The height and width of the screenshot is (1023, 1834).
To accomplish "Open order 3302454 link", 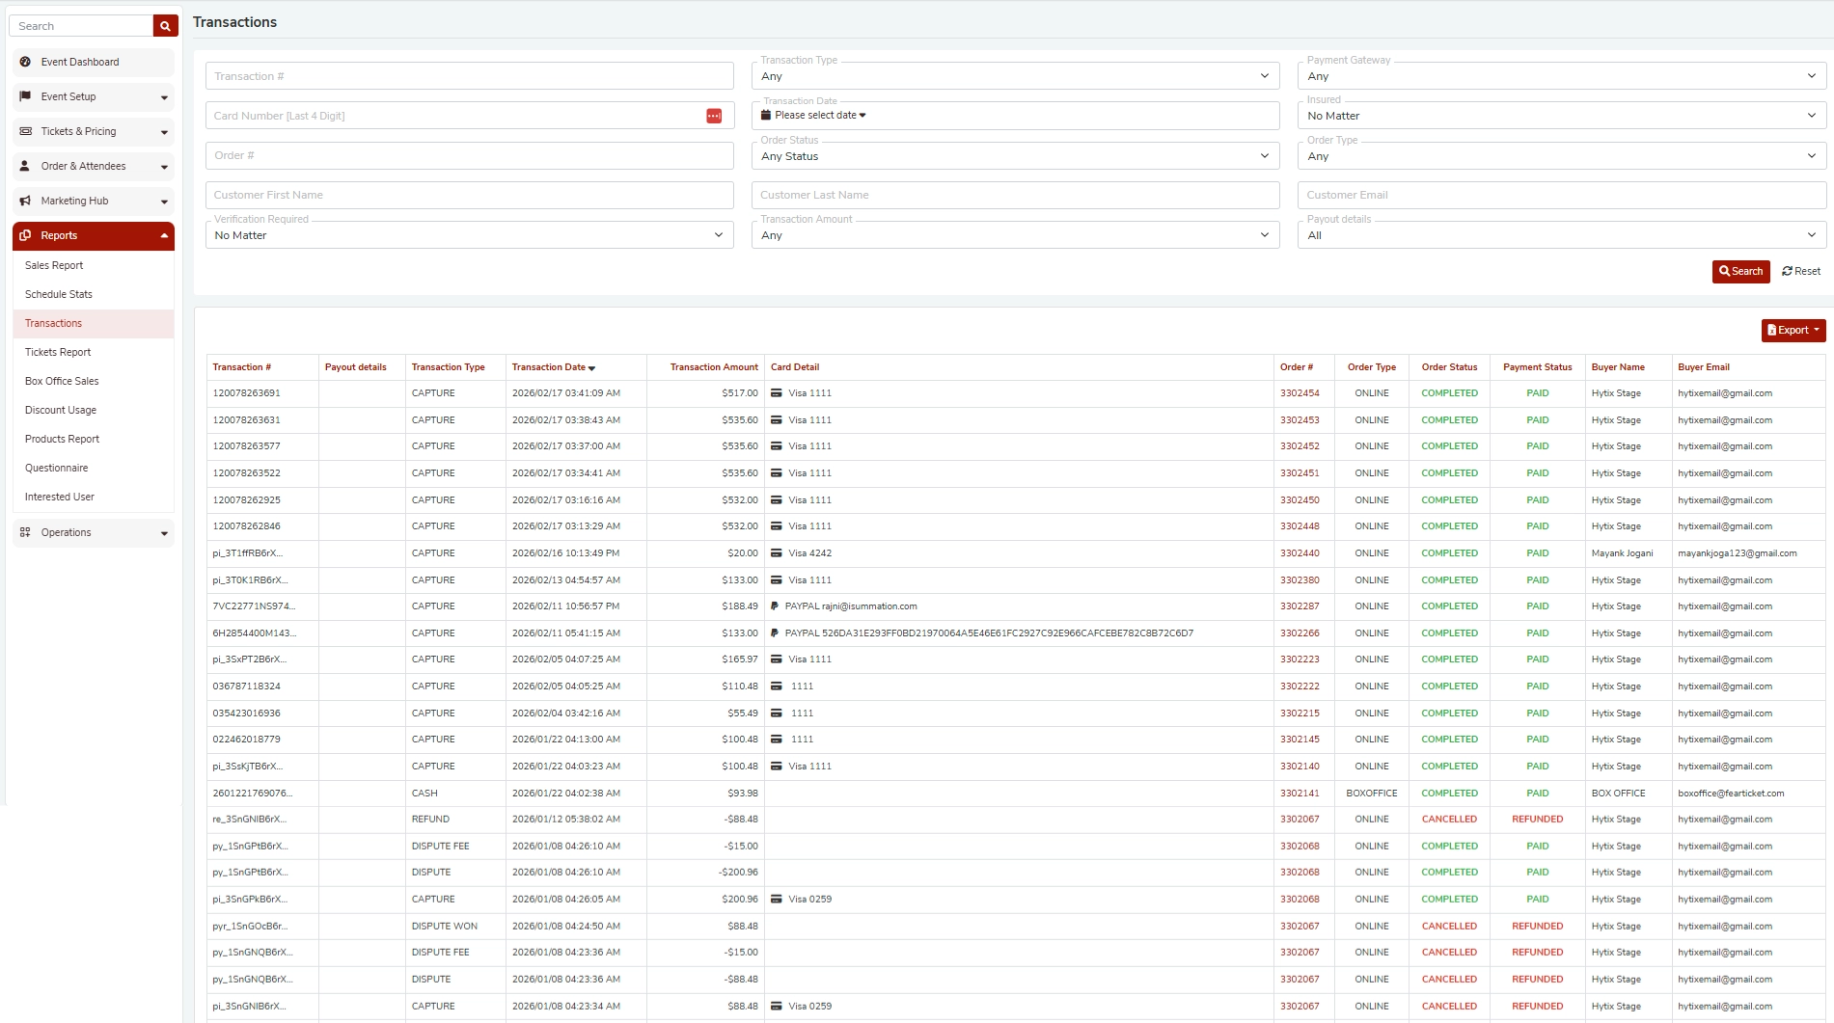I will coord(1300,393).
